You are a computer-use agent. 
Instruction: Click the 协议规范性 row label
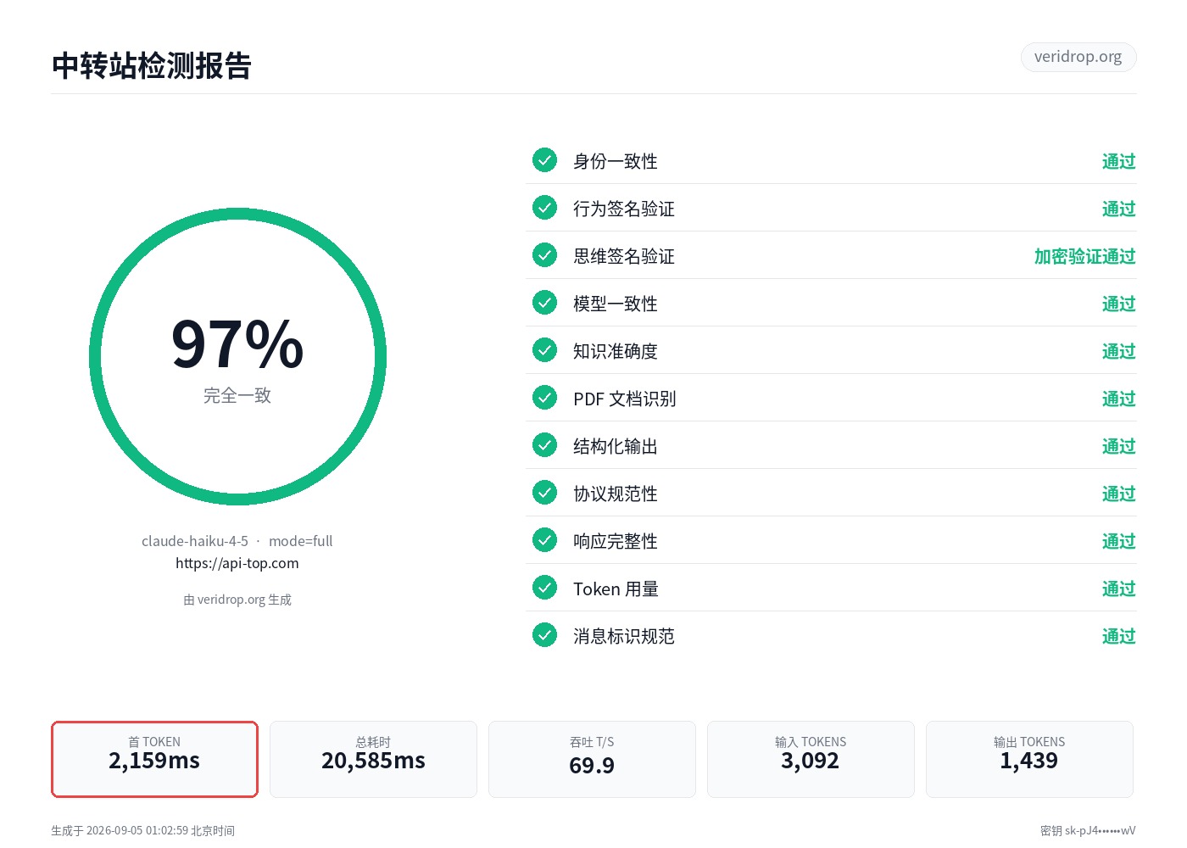pos(616,494)
